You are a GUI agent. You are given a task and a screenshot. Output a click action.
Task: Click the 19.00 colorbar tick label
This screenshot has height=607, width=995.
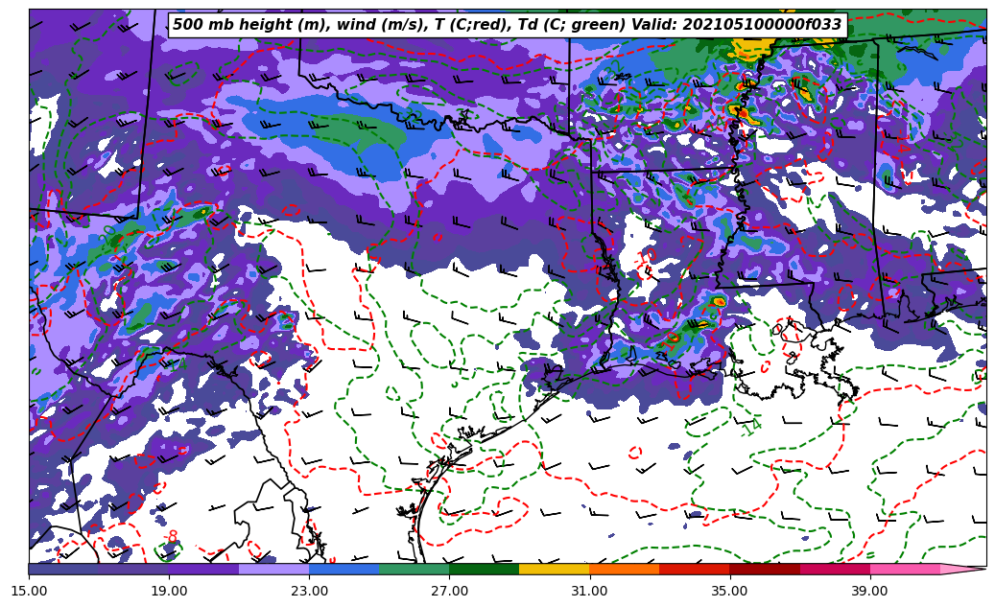(169, 591)
